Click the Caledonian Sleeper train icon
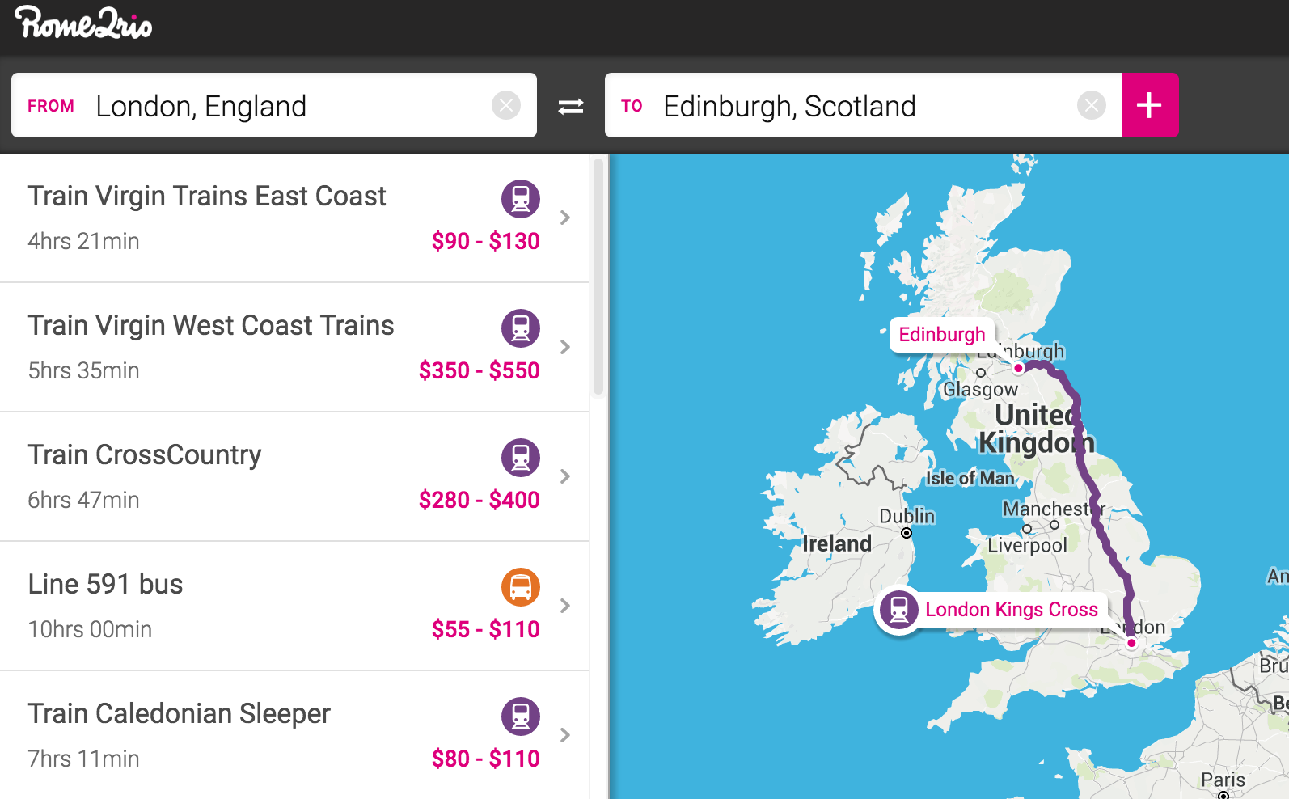1289x799 pixels. click(521, 717)
